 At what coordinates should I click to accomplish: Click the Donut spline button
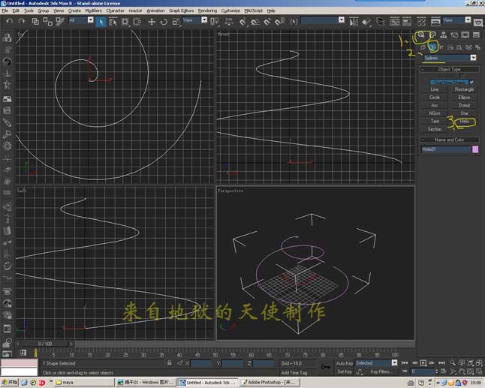point(464,105)
